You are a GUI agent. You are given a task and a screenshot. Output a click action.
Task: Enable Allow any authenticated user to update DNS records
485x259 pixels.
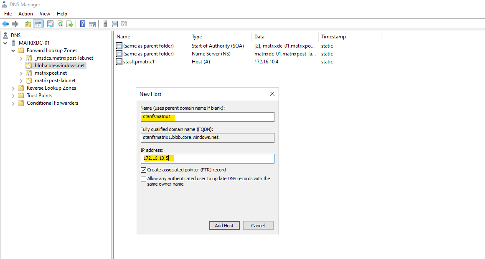[143, 179]
